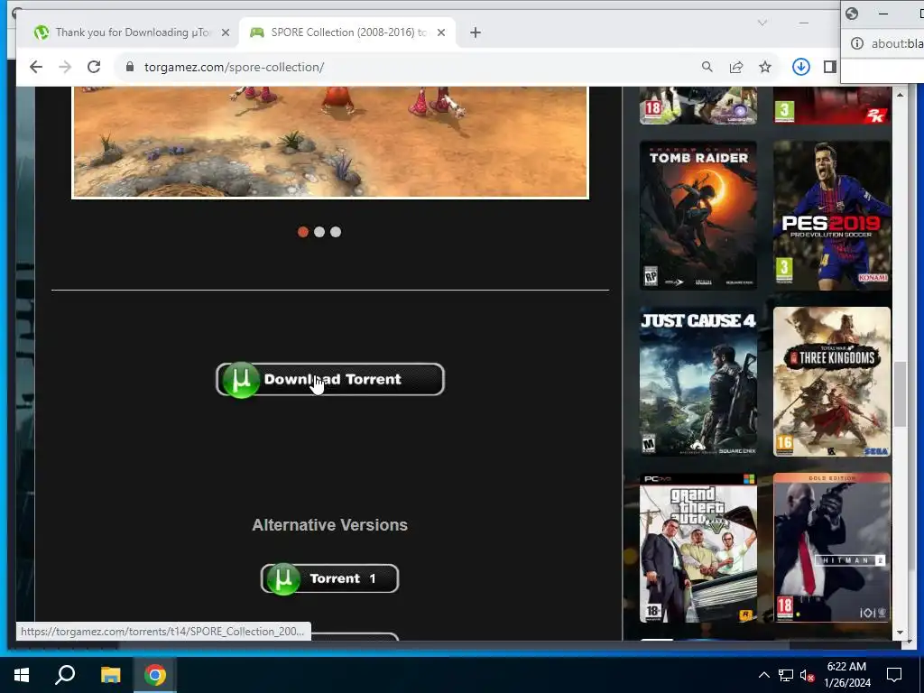Click the SPORE gameplay screenshot image

330,142
